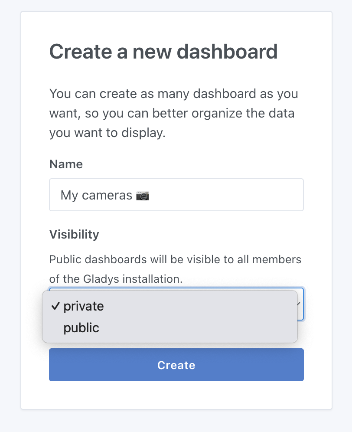Click the Visibility section heading
This screenshot has height=432, width=352.
click(x=74, y=234)
